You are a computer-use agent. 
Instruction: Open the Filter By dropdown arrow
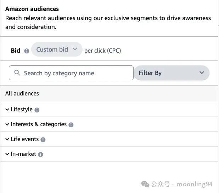pyautogui.click(x=202, y=73)
